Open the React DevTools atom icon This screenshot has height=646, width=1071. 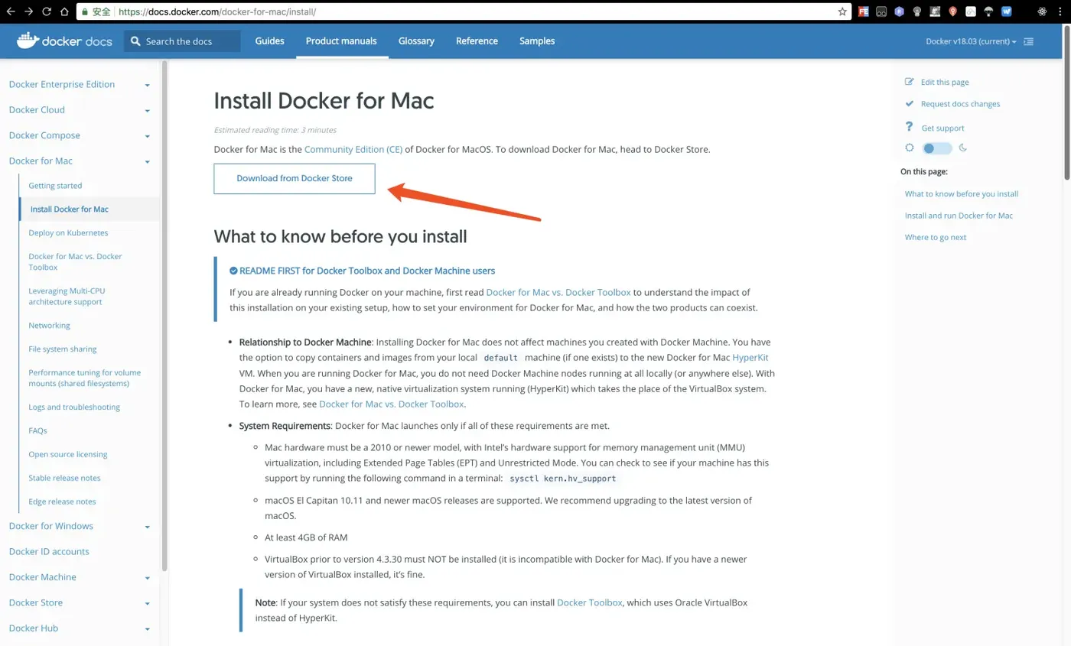click(x=1042, y=11)
